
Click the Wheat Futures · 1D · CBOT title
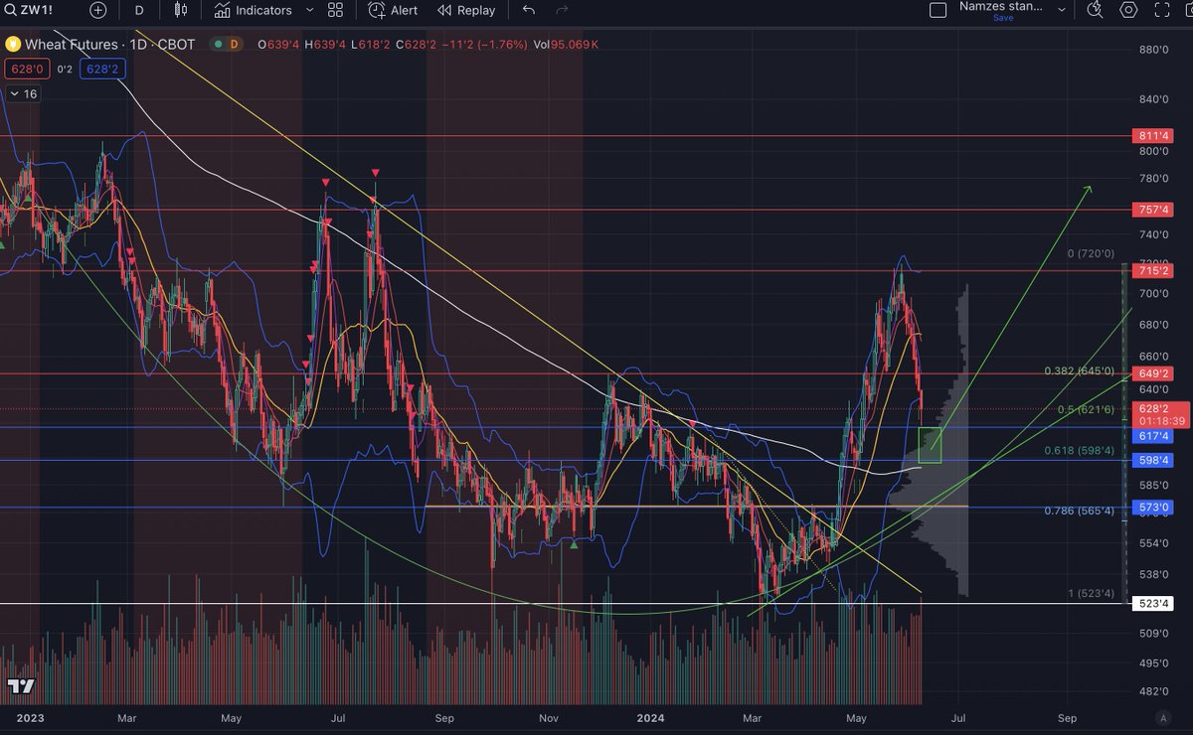pyautogui.click(x=109, y=45)
